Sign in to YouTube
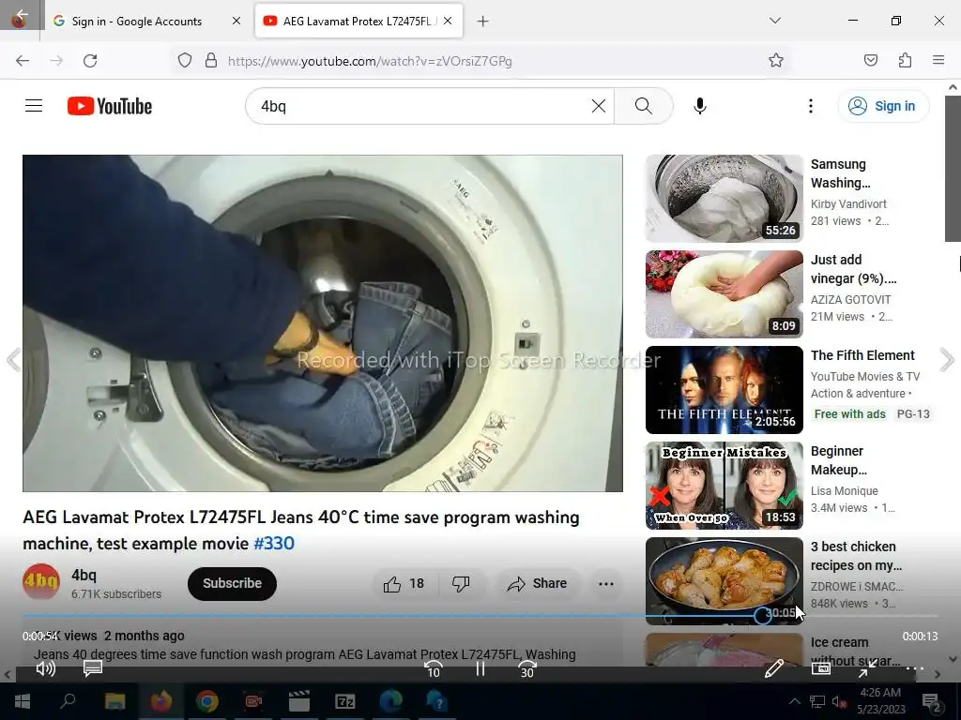Screen dimensions: 961x720 click(x=882, y=106)
